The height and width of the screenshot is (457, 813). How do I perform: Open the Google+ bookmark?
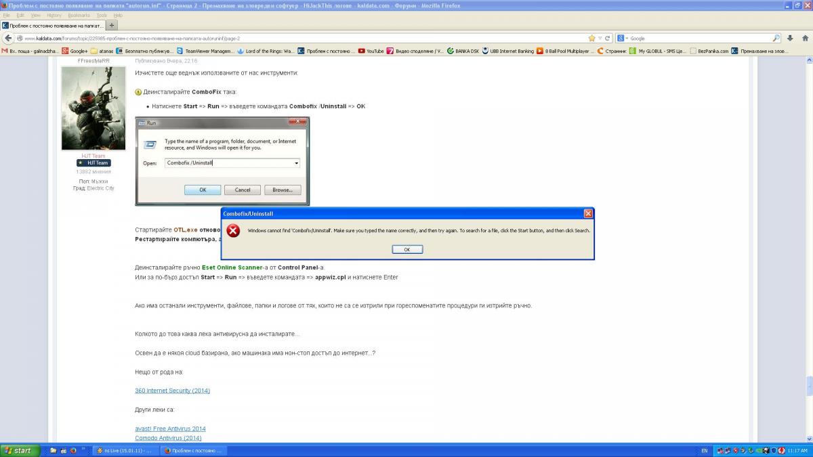click(x=75, y=51)
